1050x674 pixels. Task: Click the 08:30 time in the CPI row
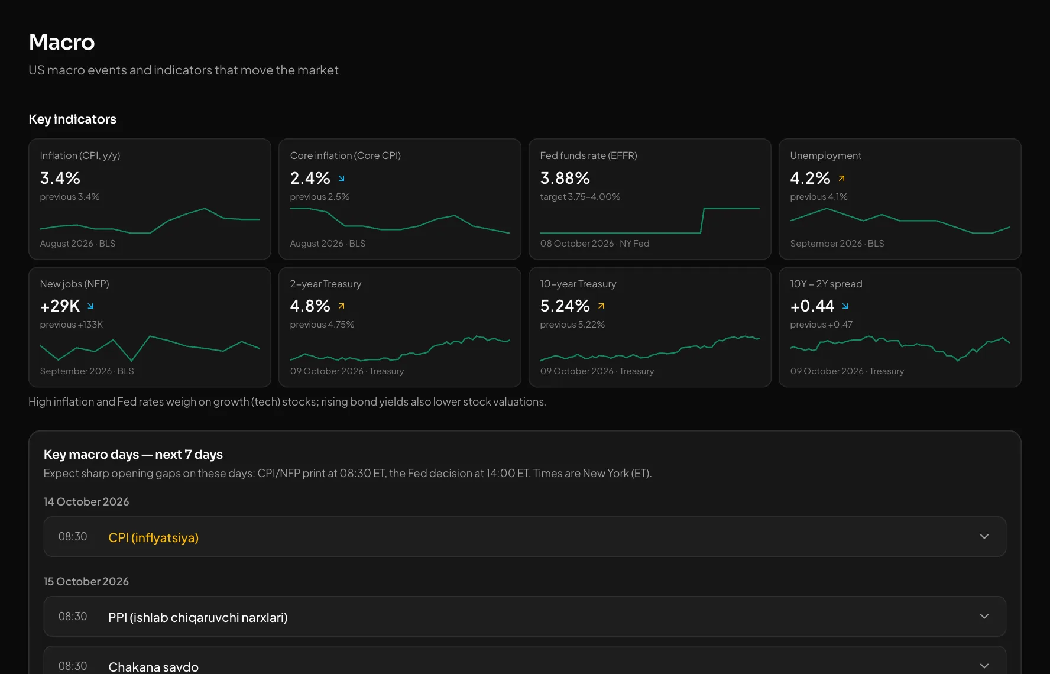click(x=72, y=536)
